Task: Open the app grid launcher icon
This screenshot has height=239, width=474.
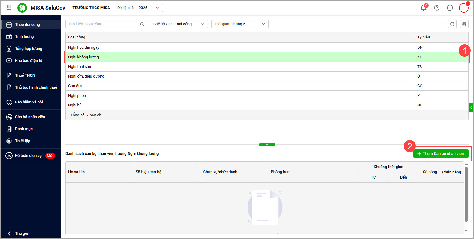Action: [x=9, y=8]
